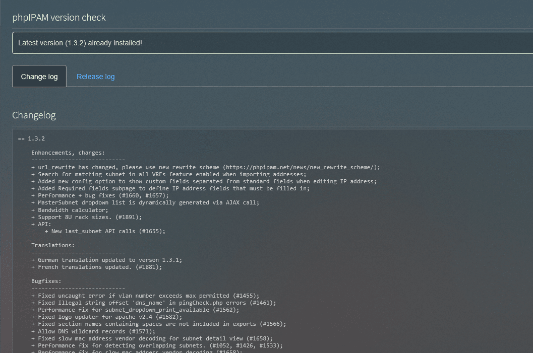Click the 'Bugfixes:' subheading
This screenshot has height=353, width=533.
click(46, 281)
